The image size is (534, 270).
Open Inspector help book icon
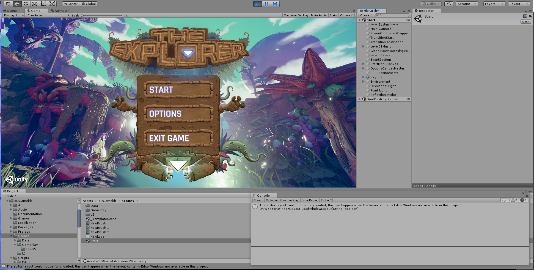525,16
